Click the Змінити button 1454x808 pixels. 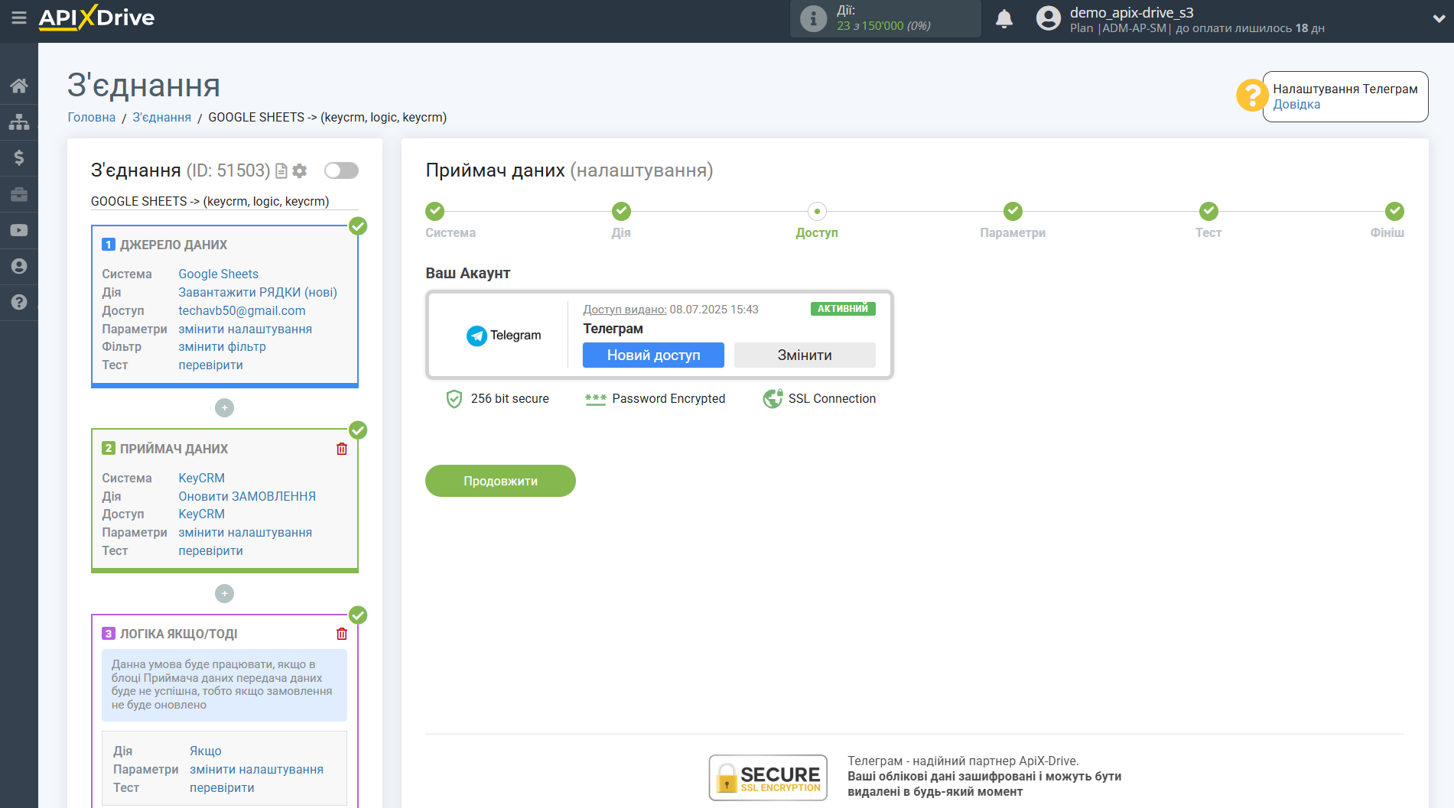[x=805, y=355]
